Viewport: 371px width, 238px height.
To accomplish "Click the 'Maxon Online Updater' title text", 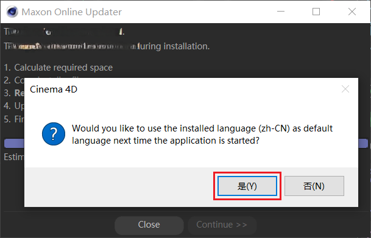I will [72, 12].
